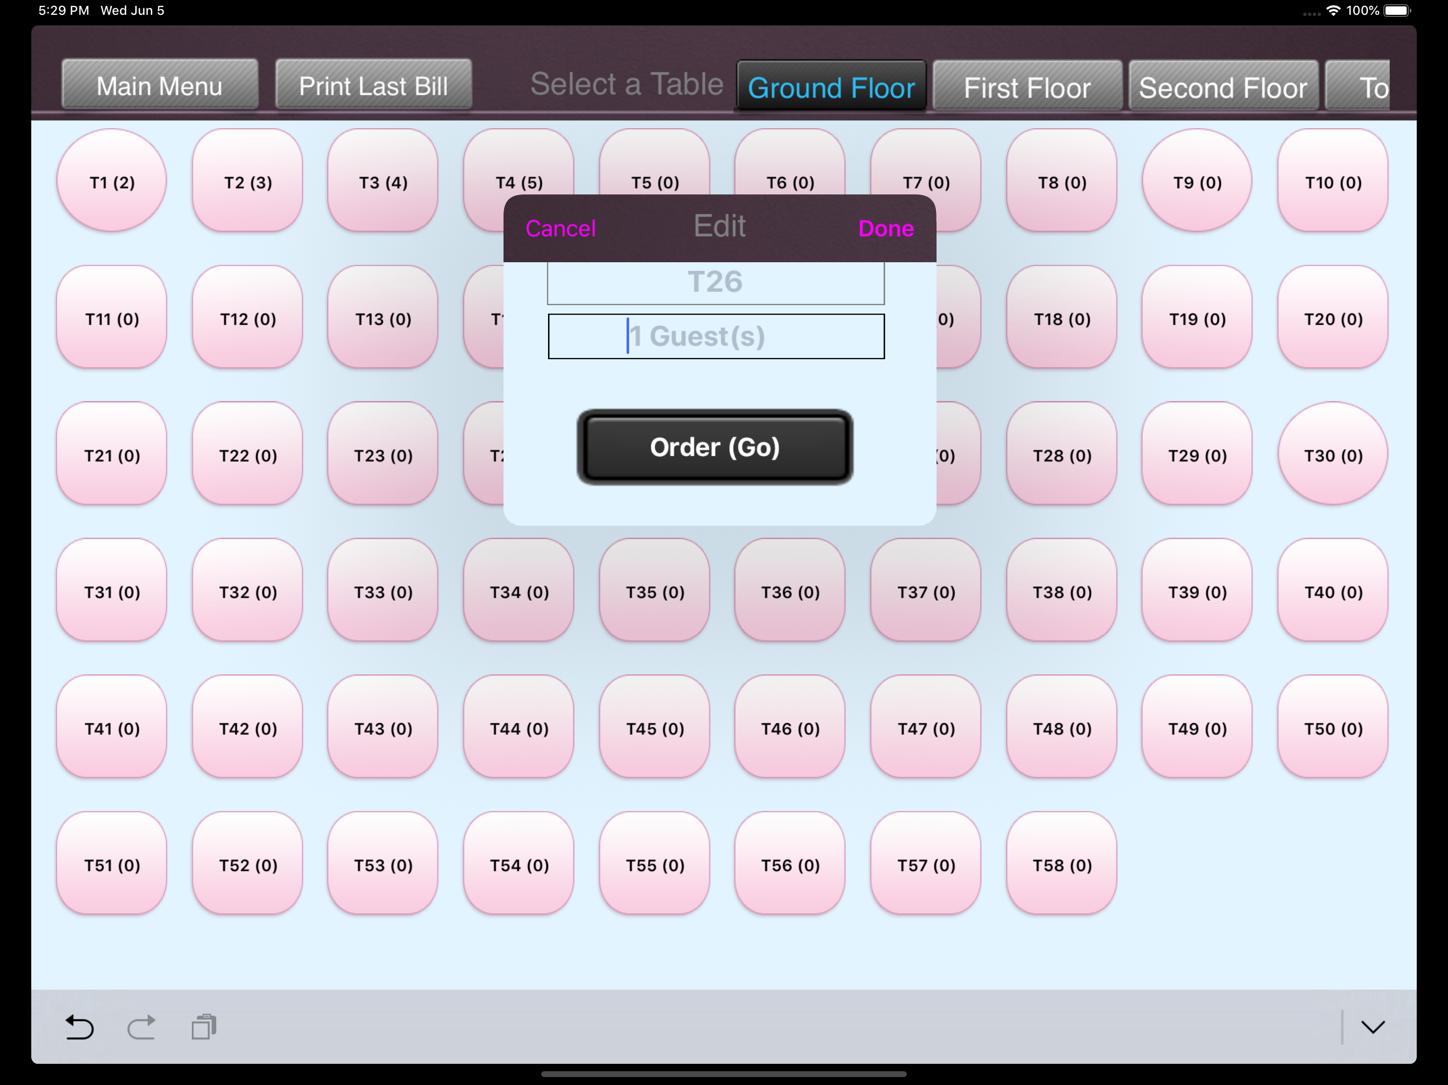Viewport: 1448px width, 1085px height.
Task: Select table T21 (0)
Action: pos(112,453)
